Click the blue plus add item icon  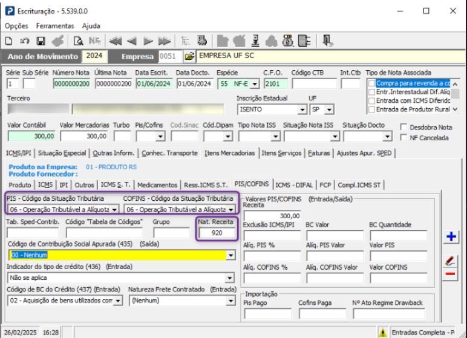pos(450,237)
